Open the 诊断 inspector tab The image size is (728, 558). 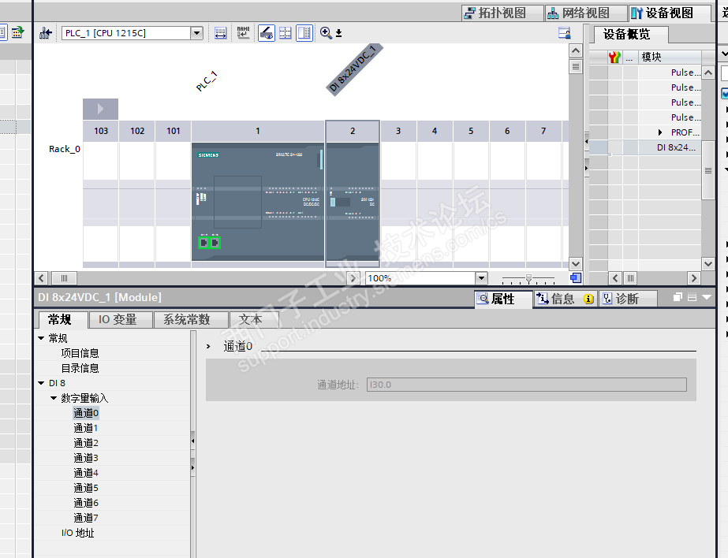pyautogui.click(x=627, y=299)
